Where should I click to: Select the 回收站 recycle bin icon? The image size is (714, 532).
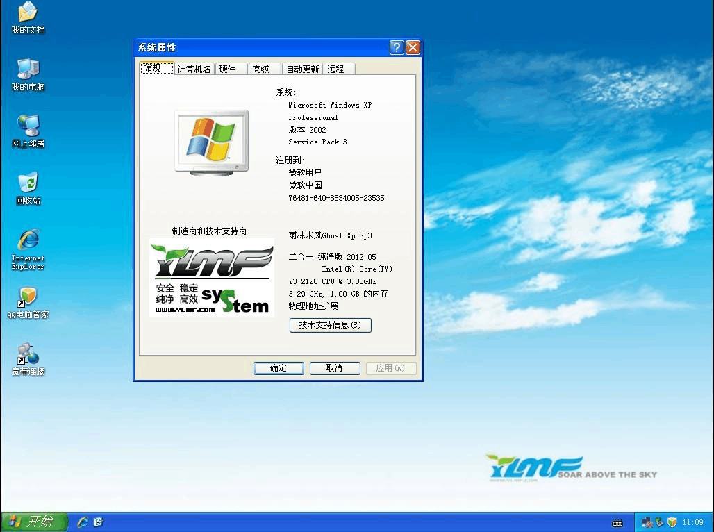[28, 188]
